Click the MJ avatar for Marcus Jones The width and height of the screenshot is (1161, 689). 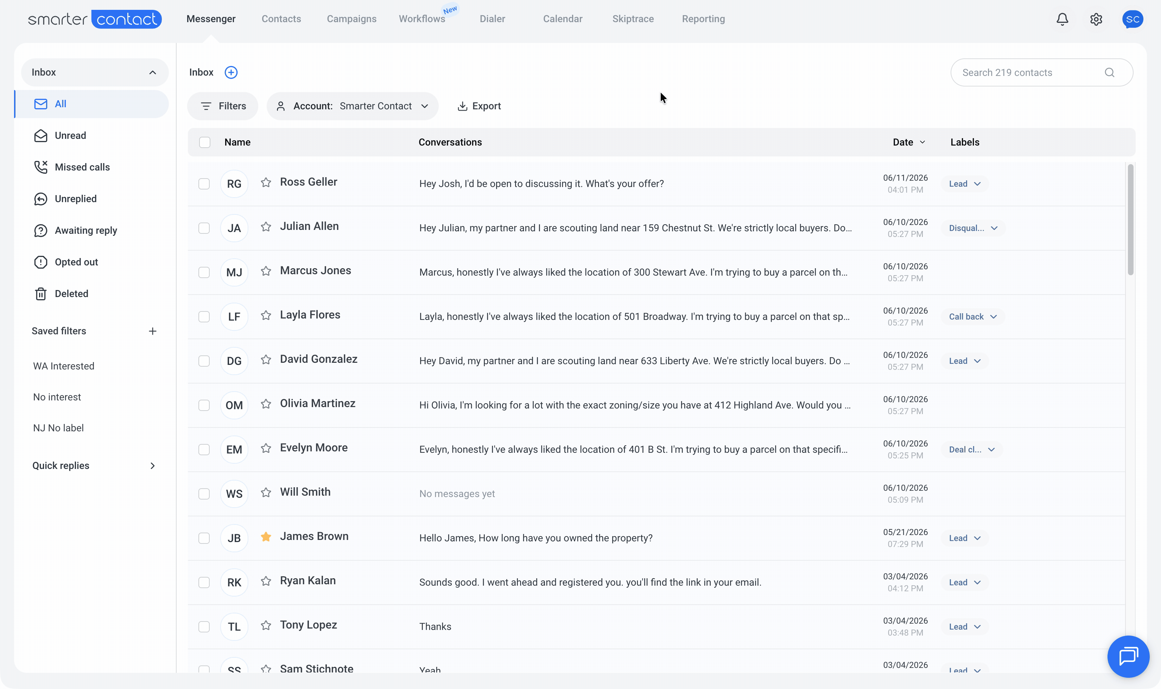[234, 272]
